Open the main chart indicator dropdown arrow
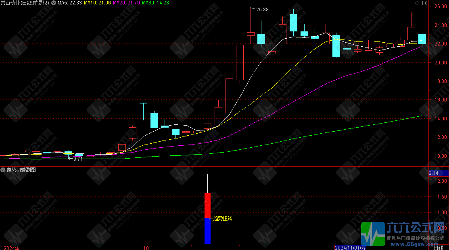Image resolution: width=449 pixels, height=250 pixels. click(x=54, y=3)
